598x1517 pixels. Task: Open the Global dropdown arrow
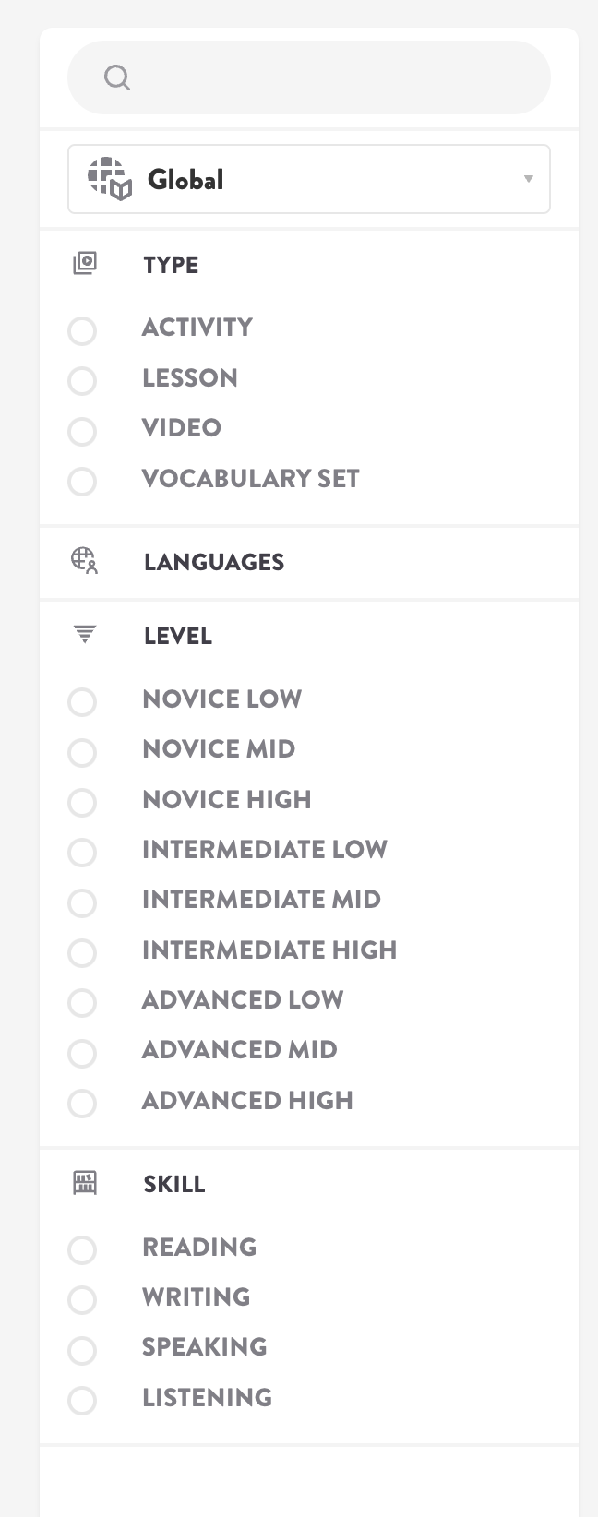click(x=528, y=179)
